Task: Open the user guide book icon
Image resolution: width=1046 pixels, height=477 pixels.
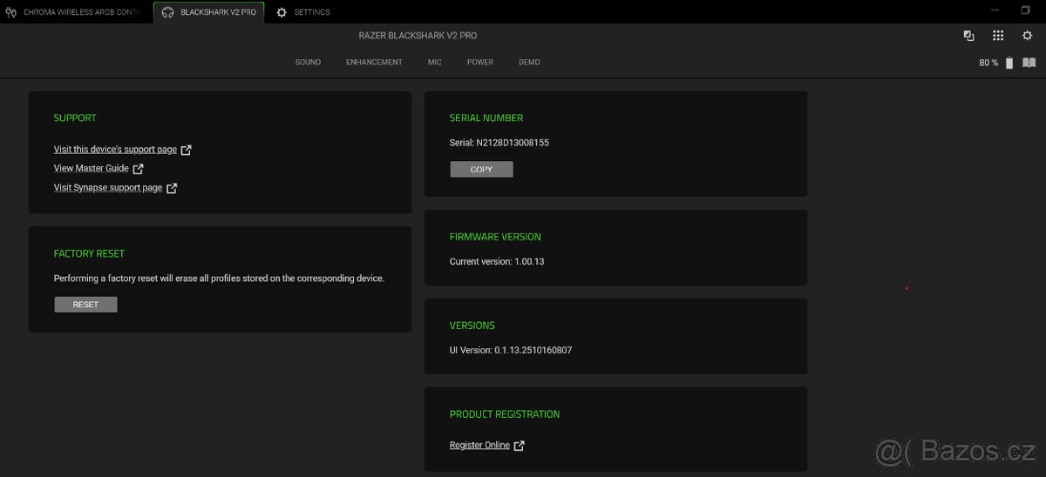Action: 1029,63
